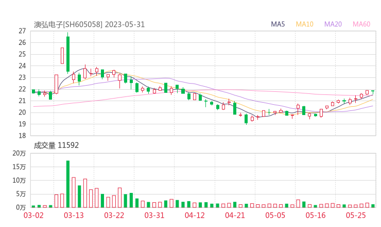This screenshot has height=227, width=381.
Task: Click the 03-02 date axis label
Action: (33, 215)
